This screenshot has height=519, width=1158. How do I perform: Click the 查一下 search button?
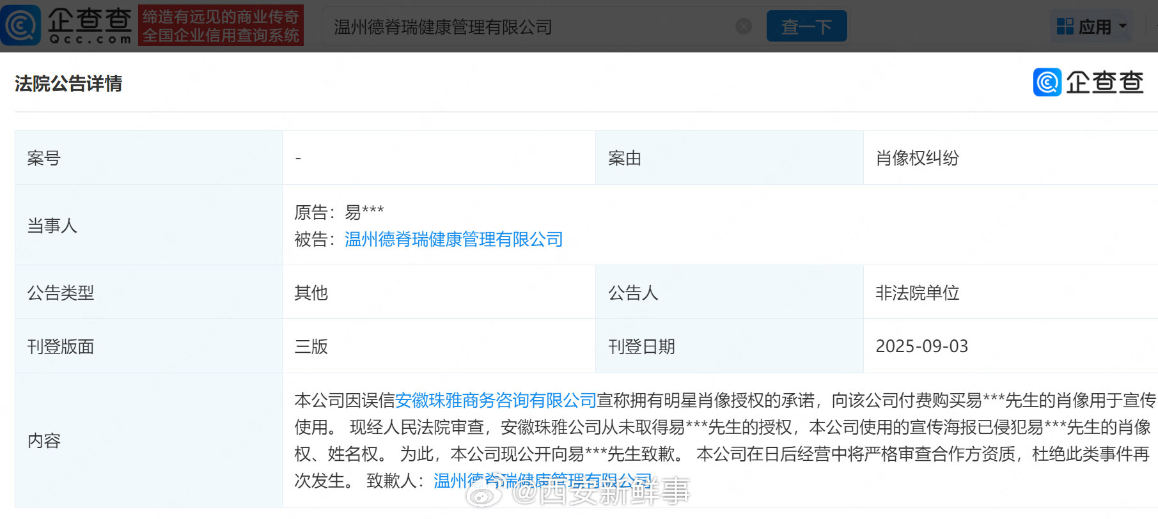click(806, 26)
